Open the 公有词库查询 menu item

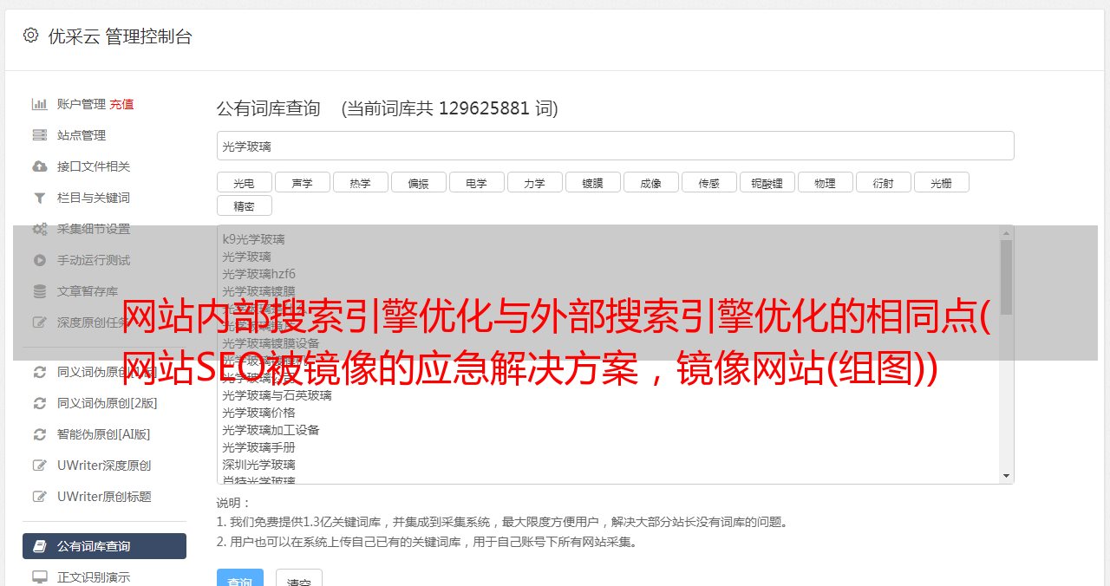(x=104, y=546)
